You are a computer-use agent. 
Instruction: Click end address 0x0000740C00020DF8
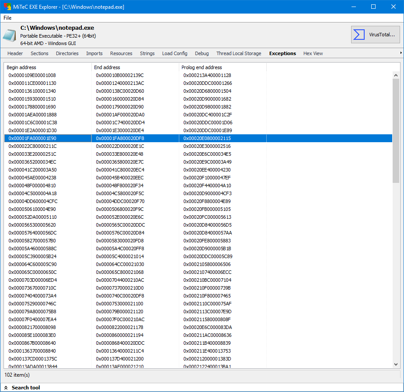(120, 296)
